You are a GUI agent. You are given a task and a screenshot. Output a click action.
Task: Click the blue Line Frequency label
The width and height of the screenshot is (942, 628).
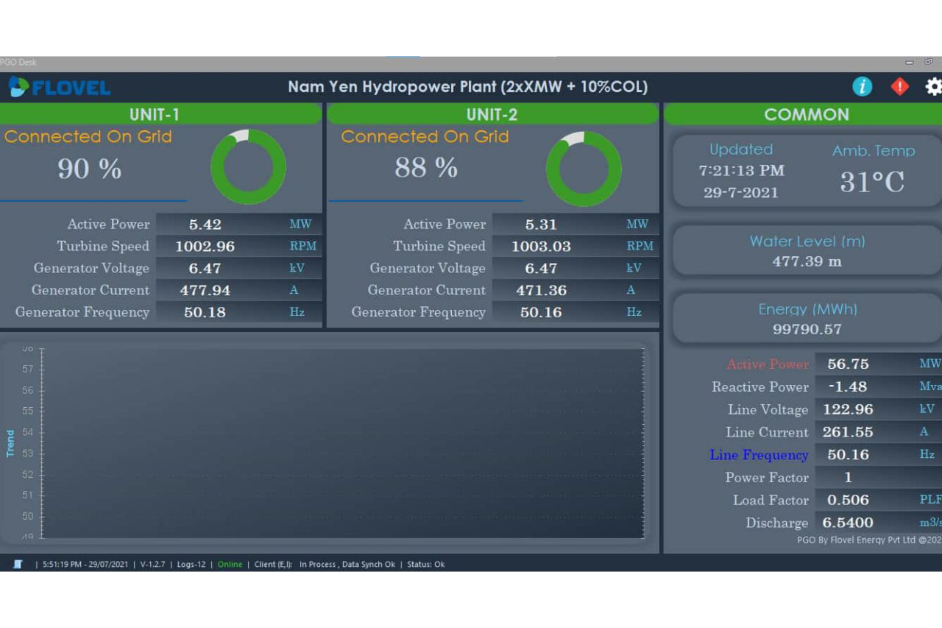point(758,455)
